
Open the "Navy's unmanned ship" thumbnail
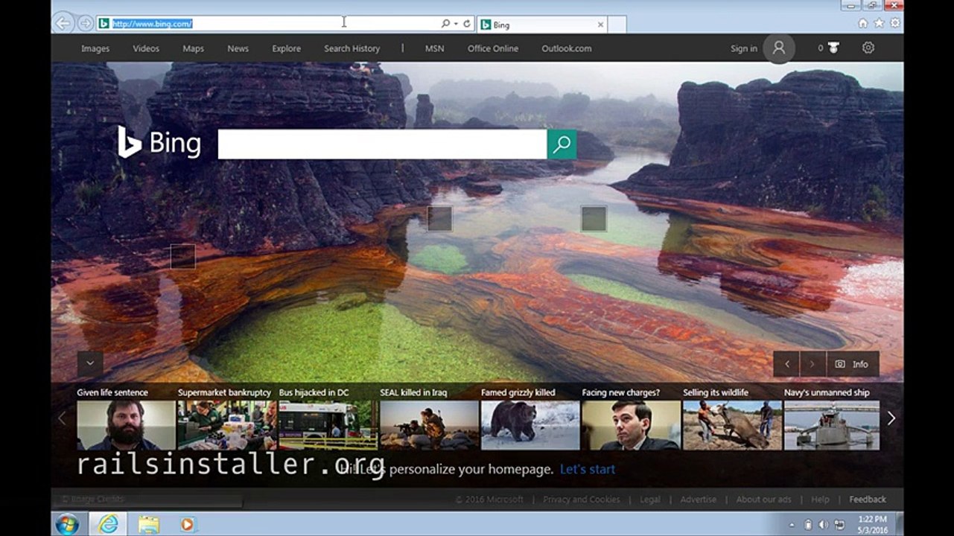tap(832, 425)
